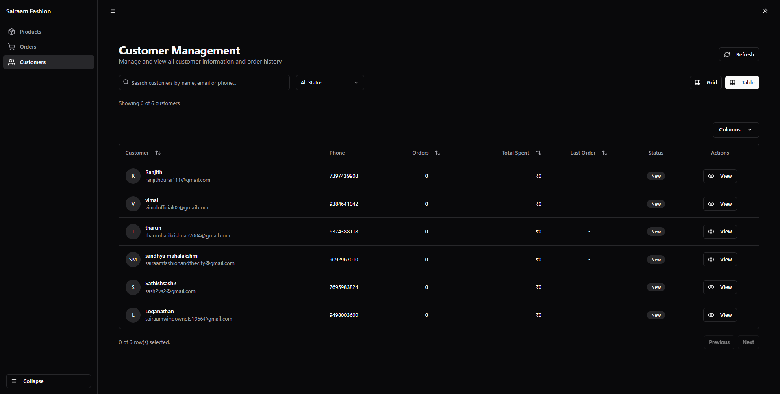Open Products in the sidebar
780x394 pixels.
click(30, 32)
